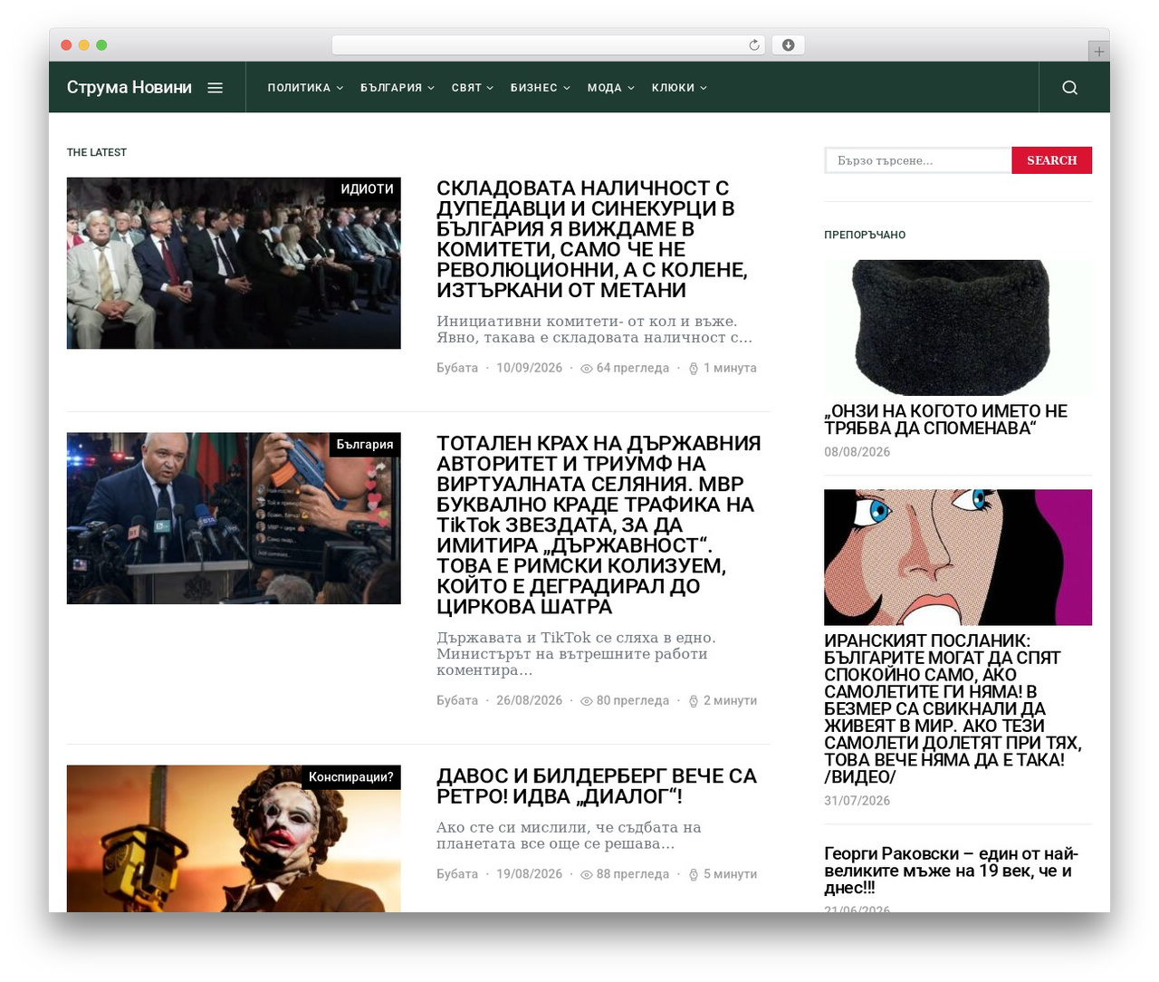Image resolution: width=1159 pixels, height=982 pixels.
Task: Open the press conference thumbnail of second article
Action: [x=234, y=519]
